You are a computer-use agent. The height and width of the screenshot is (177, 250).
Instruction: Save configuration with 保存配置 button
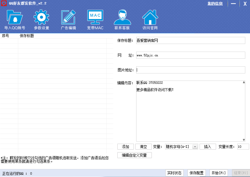click(x=197, y=173)
